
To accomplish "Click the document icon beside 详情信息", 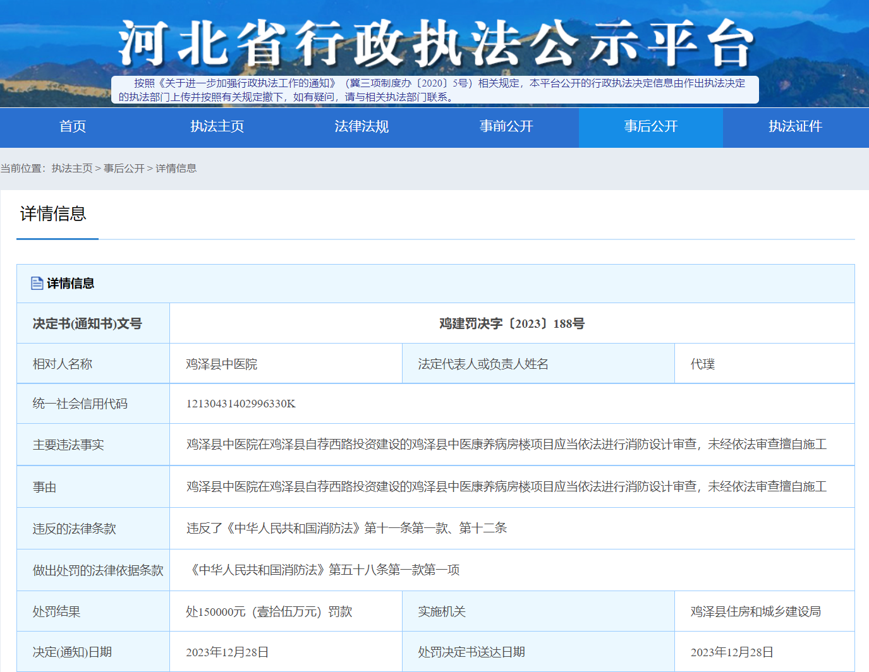I will 37,283.
